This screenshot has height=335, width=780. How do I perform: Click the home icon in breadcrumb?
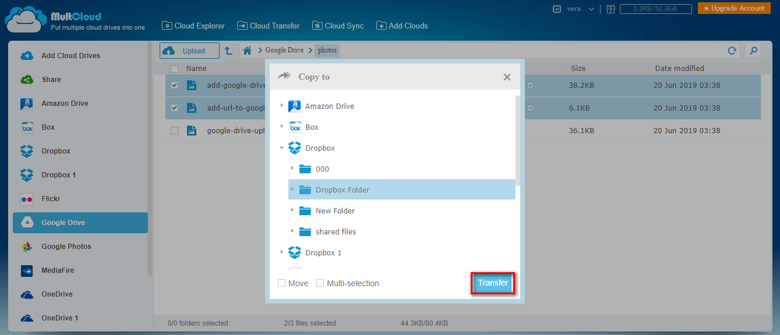(247, 51)
